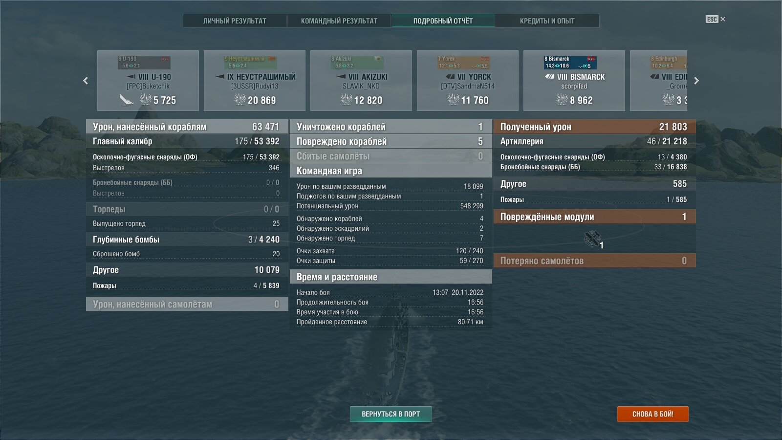This screenshot has height=440, width=782.
Task: Click the Bismarck battleship class icon
Action: coord(550,77)
